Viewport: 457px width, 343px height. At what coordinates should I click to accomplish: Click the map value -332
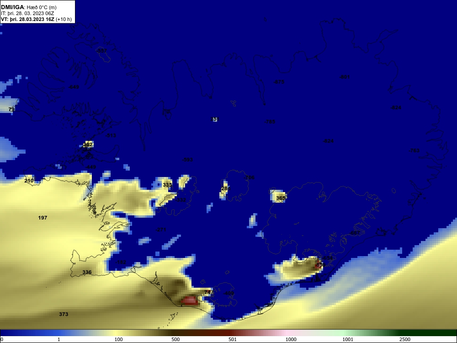181,200
